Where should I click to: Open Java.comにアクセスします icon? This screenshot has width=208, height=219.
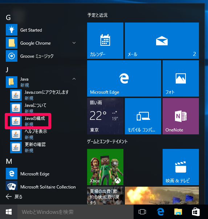(16, 95)
